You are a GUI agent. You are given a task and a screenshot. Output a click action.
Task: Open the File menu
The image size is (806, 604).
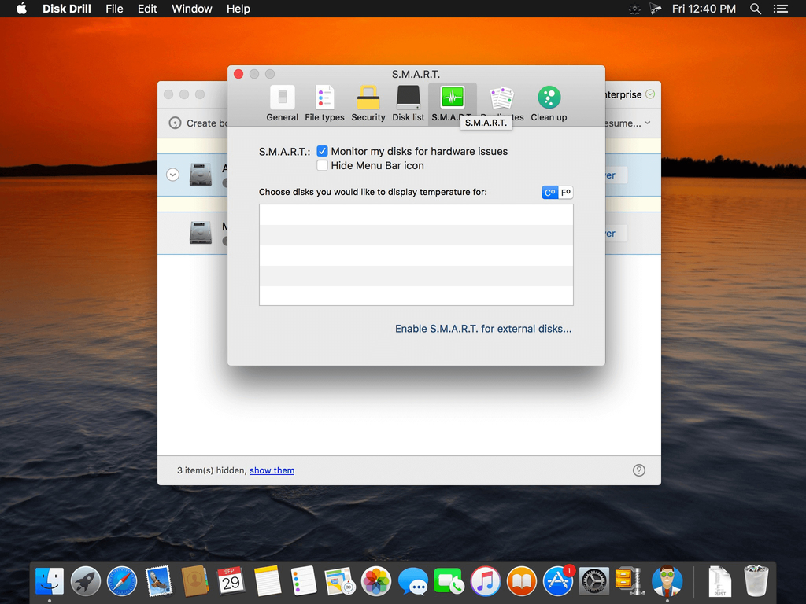(x=114, y=9)
